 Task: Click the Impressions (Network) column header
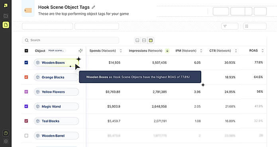(145, 51)
